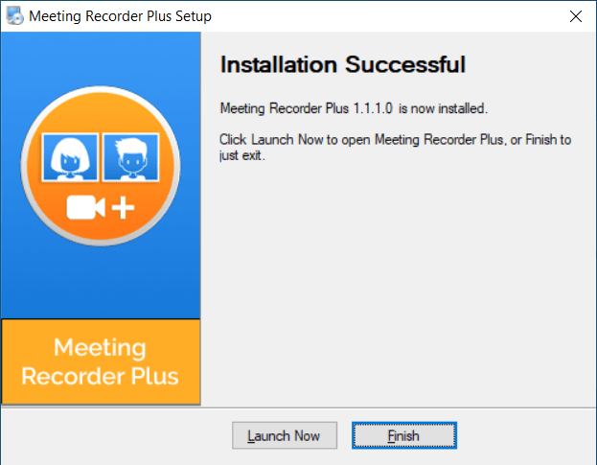The image size is (597, 465).
Task: Click the female avatar picture in logo
Action: pyautogui.click(x=70, y=157)
